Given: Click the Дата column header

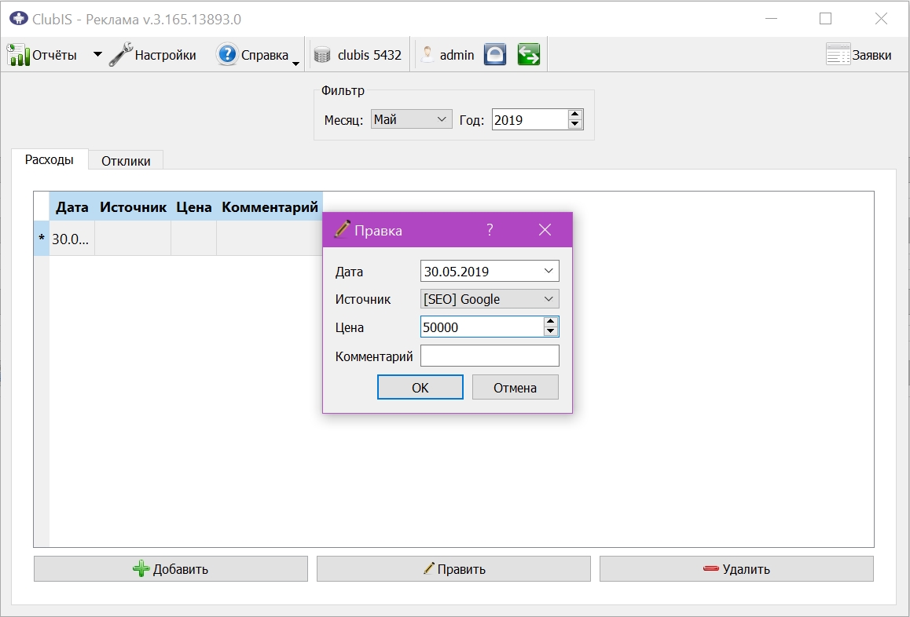Looking at the screenshot, I should point(72,207).
